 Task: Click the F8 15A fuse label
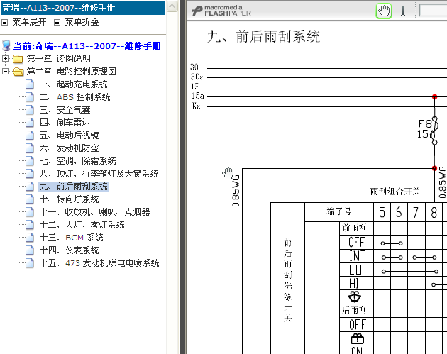coord(425,129)
